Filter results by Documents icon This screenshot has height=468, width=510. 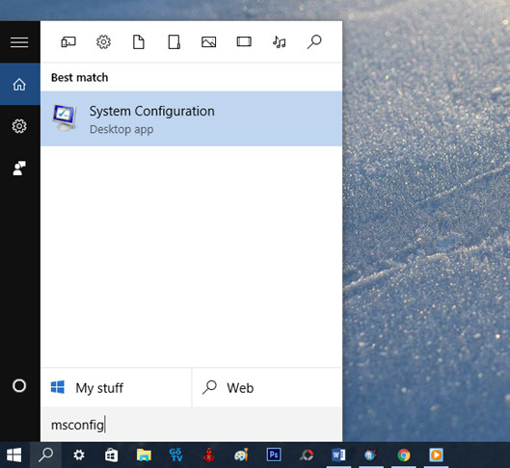(x=139, y=42)
